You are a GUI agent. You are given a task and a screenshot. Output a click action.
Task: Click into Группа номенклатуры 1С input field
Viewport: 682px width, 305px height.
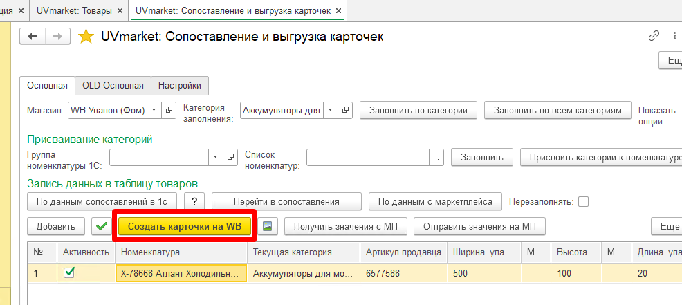tap(160, 158)
